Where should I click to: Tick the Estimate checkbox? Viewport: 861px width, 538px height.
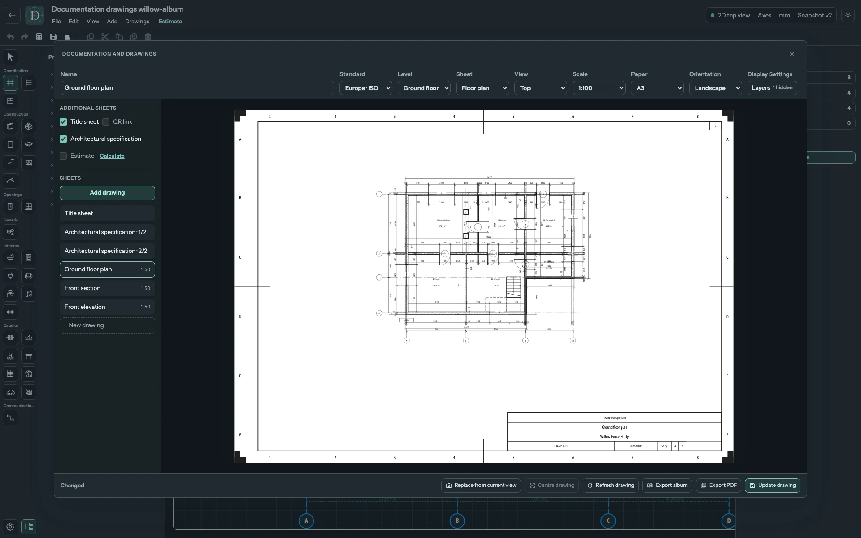coord(63,156)
